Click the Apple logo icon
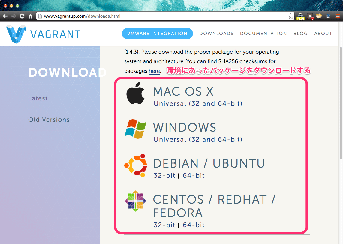Viewport: 343px width, 244px height. coord(136,93)
